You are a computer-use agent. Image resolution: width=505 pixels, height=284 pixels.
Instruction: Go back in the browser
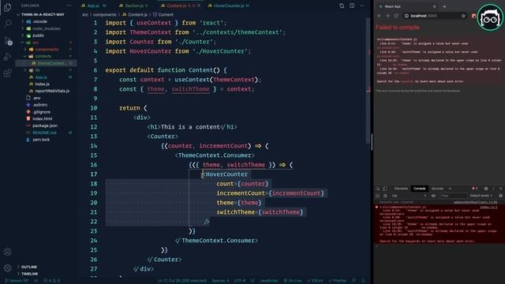(x=379, y=16)
